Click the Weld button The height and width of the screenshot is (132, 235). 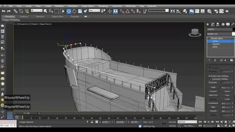[x=213, y=87]
